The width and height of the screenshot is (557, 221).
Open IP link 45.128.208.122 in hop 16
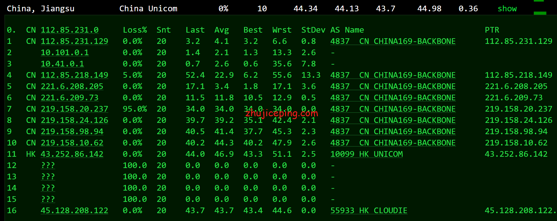[74, 210]
